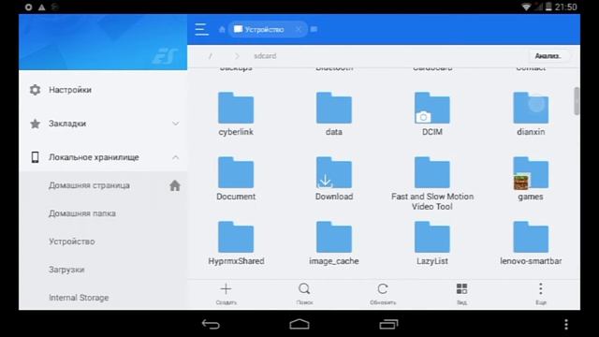Click the warning triangle notification icon
599x337 pixels.
[x=41, y=7]
